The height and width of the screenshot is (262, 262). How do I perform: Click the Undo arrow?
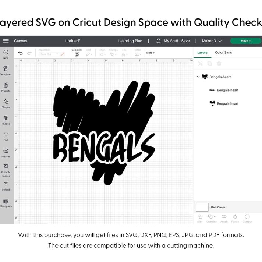[x=20, y=53]
